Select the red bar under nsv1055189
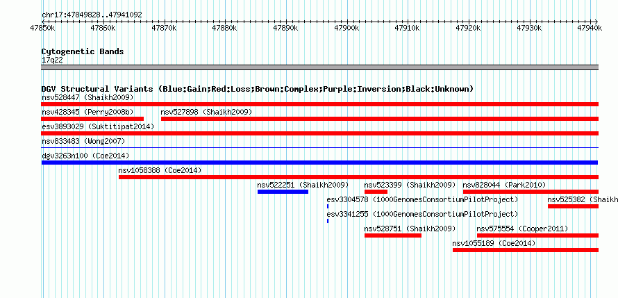This screenshot has height=298, width=618. pyautogui.click(x=526, y=250)
